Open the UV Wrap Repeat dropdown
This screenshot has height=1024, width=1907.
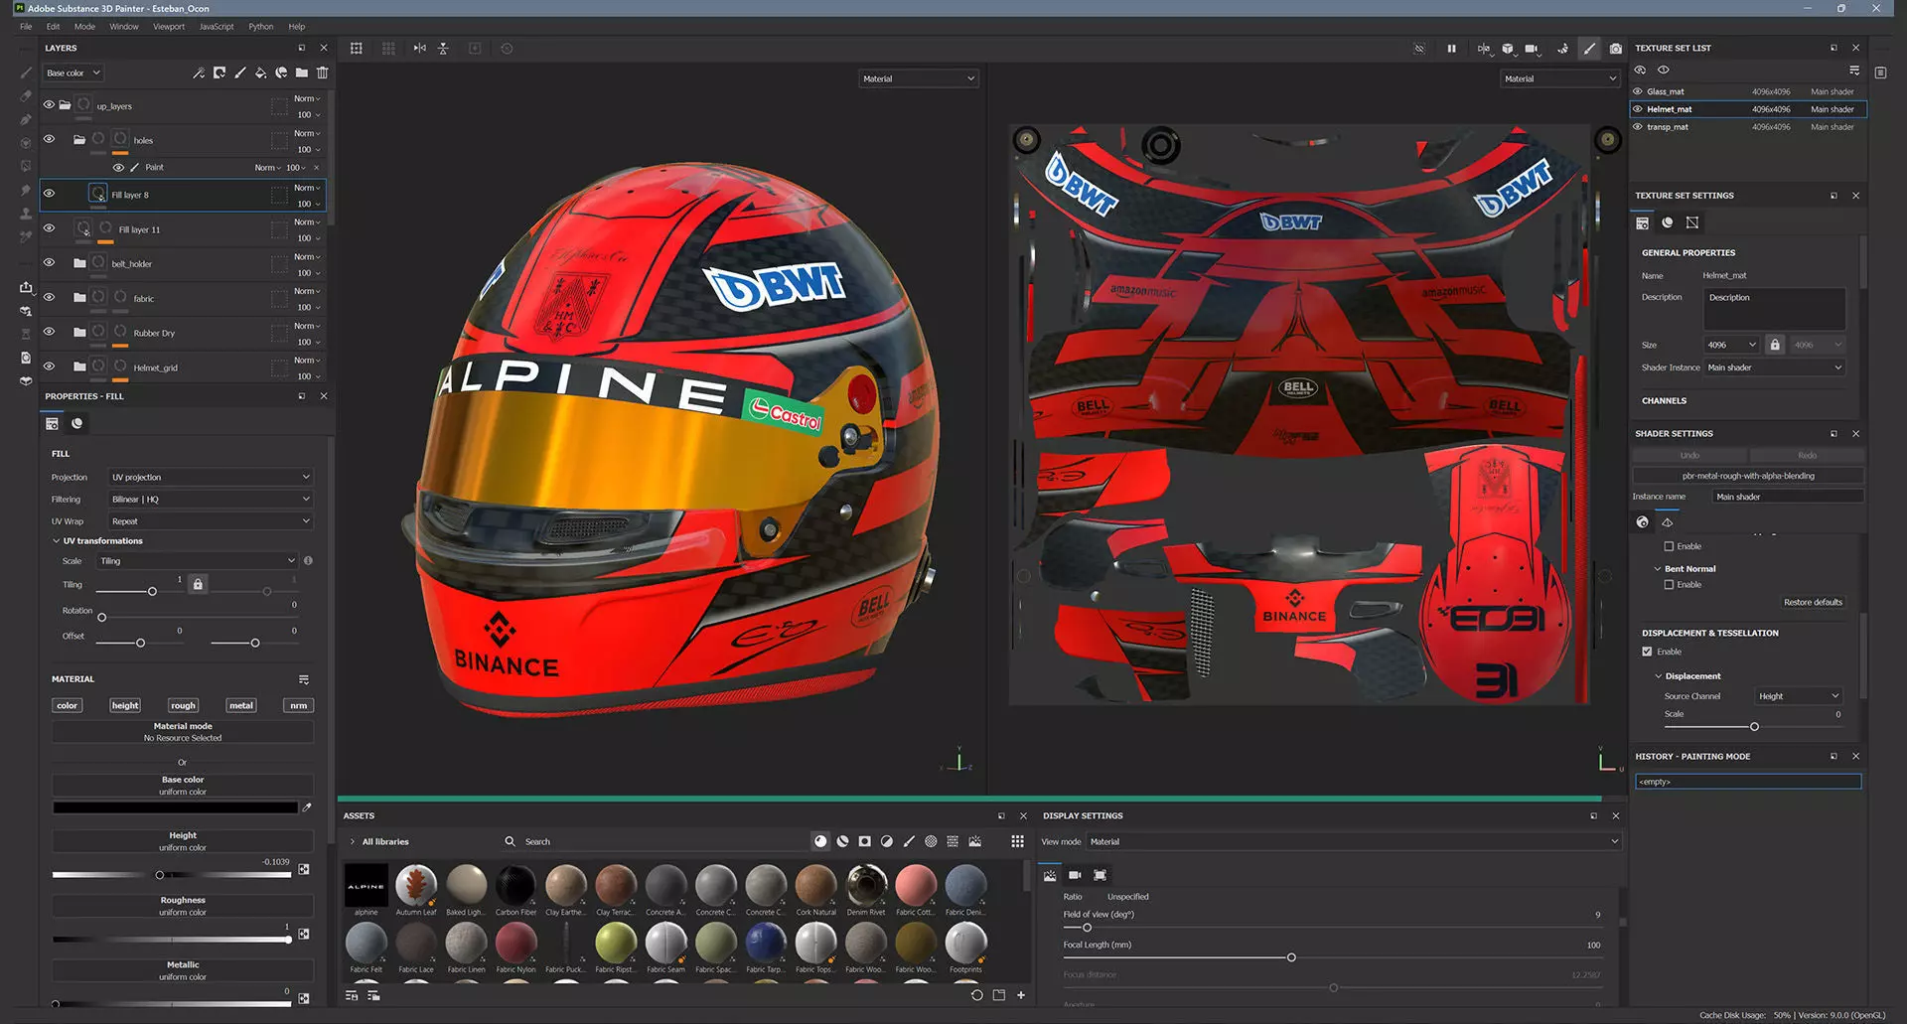[211, 520]
